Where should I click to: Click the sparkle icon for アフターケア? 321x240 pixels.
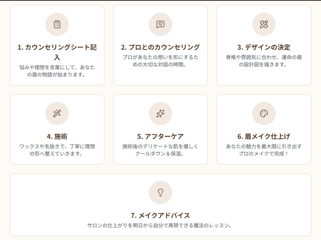160,113
